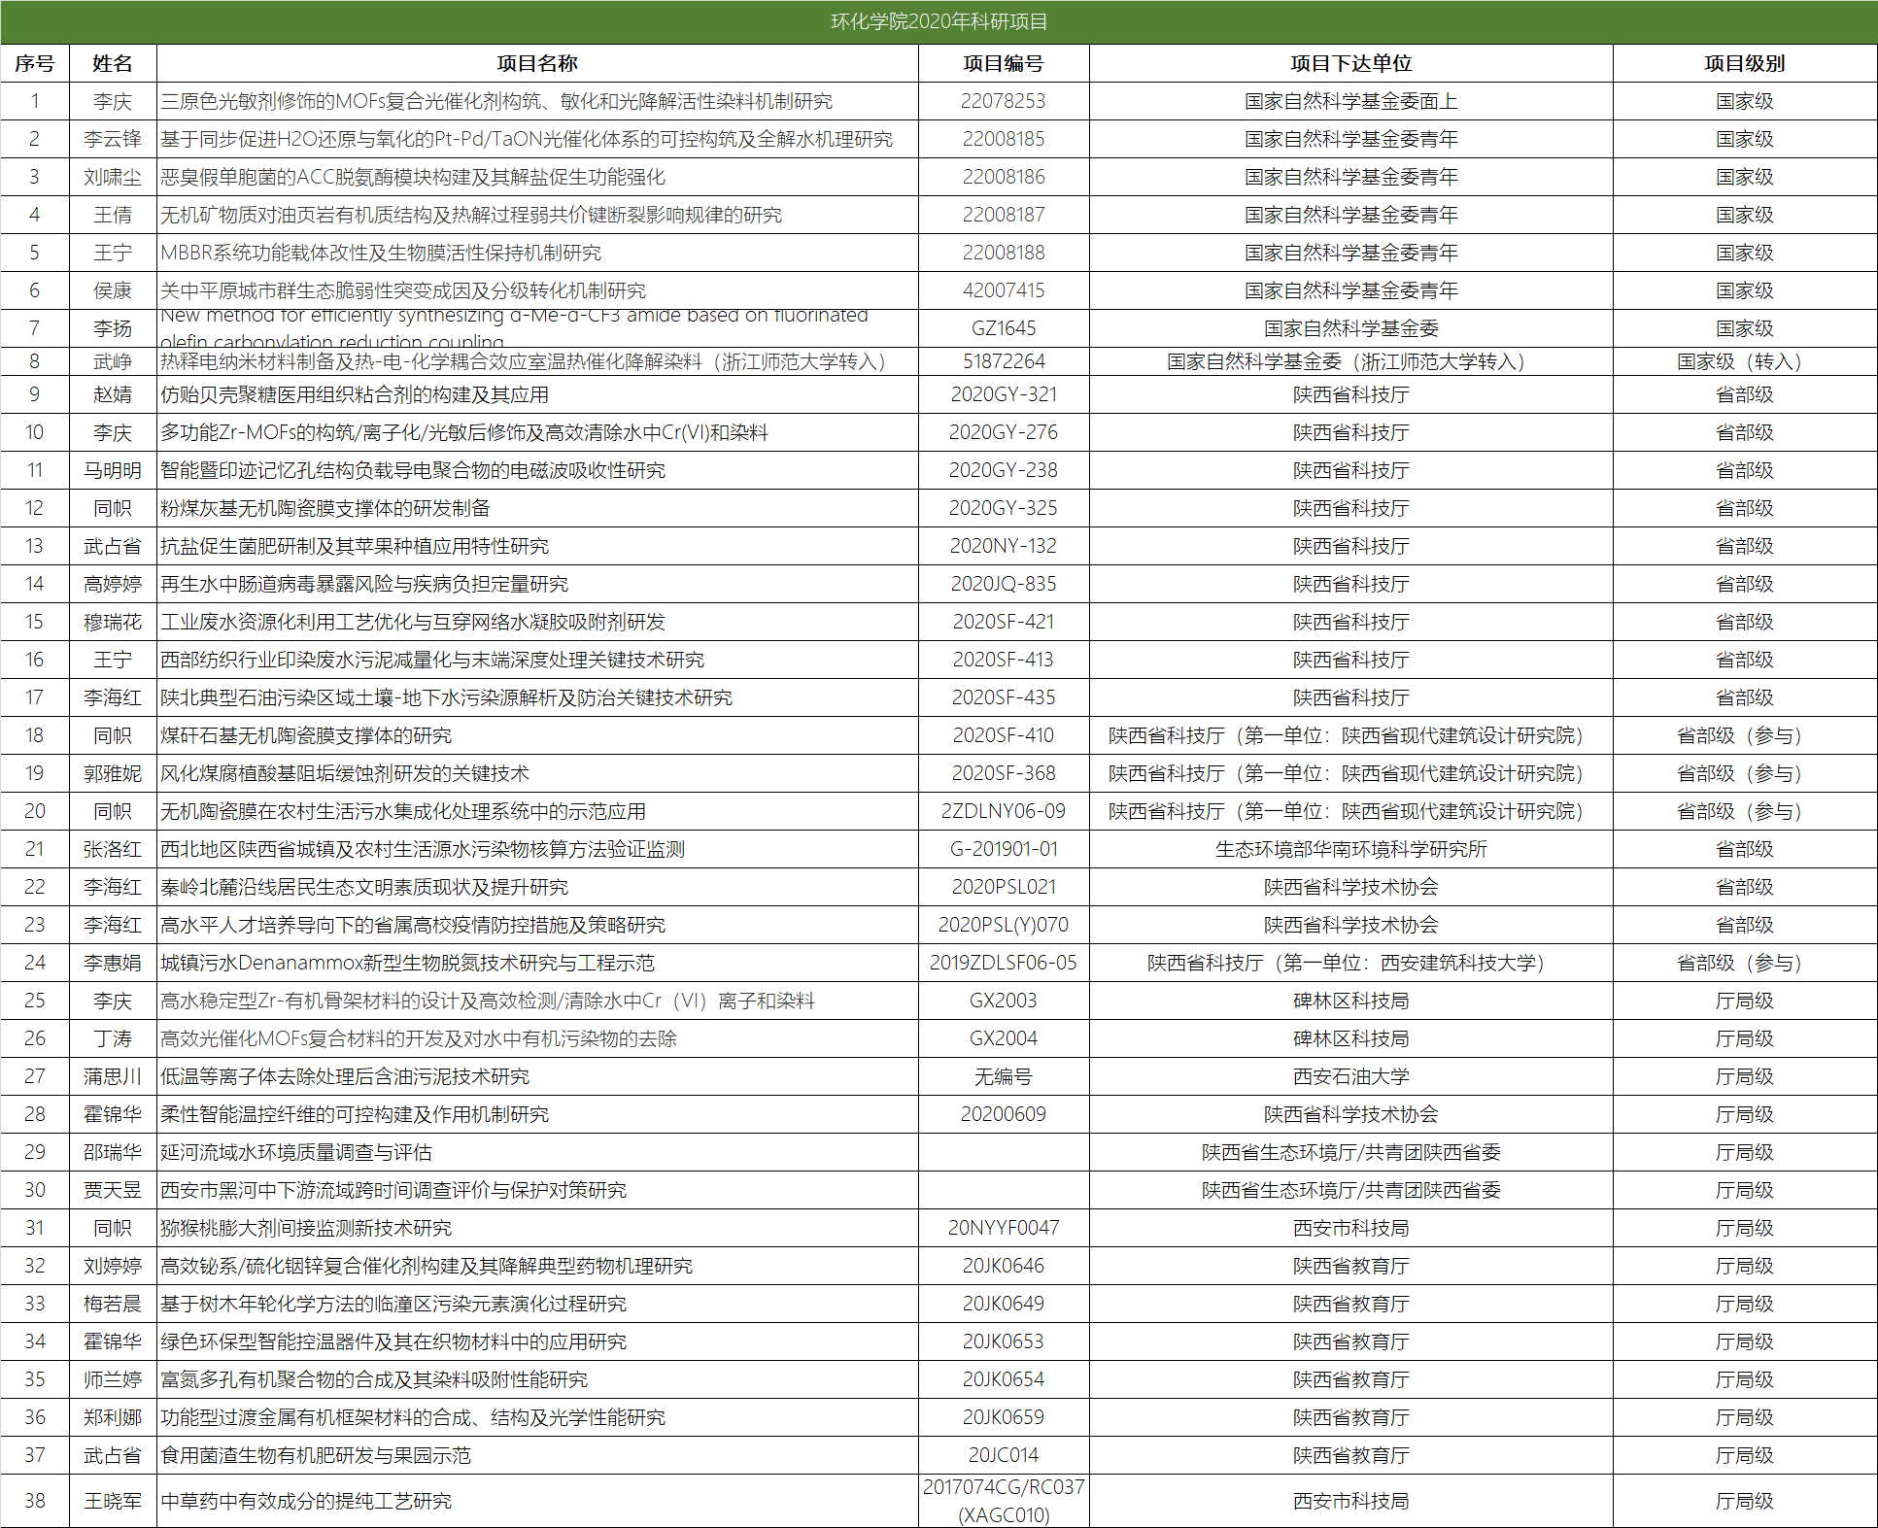The image size is (1878, 1528).
Task: Click the green title banner 环化学院2020年科研项目
Action: (939, 21)
